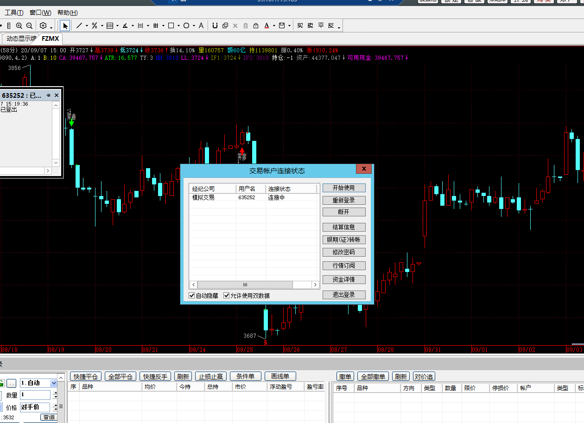This screenshot has height=423, width=584.
Task: Select the 模拟交易 account row
Action: click(254, 197)
